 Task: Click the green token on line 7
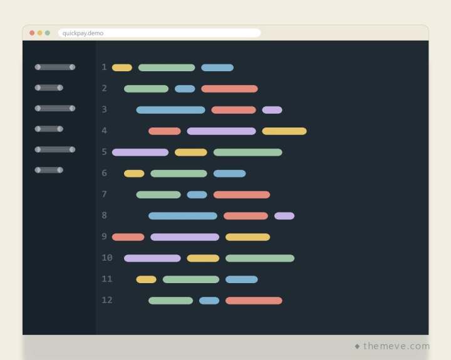click(x=158, y=195)
